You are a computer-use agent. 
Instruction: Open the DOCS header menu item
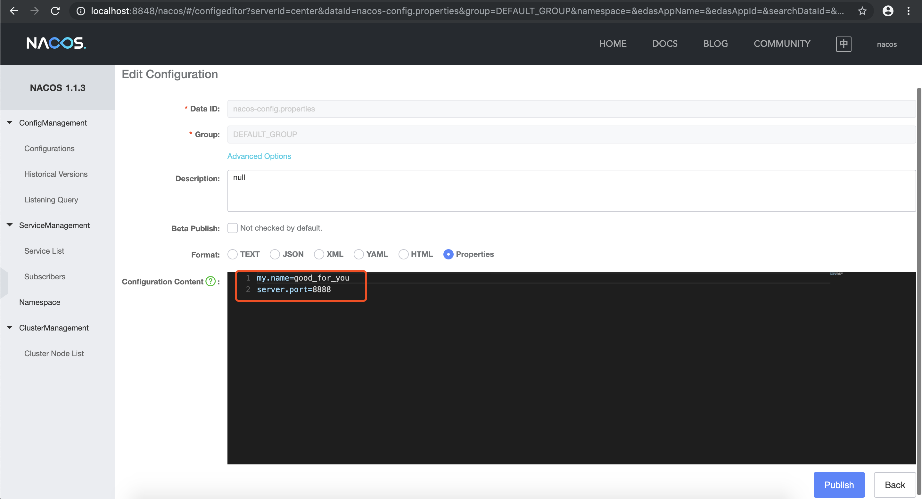click(x=665, y=44)
